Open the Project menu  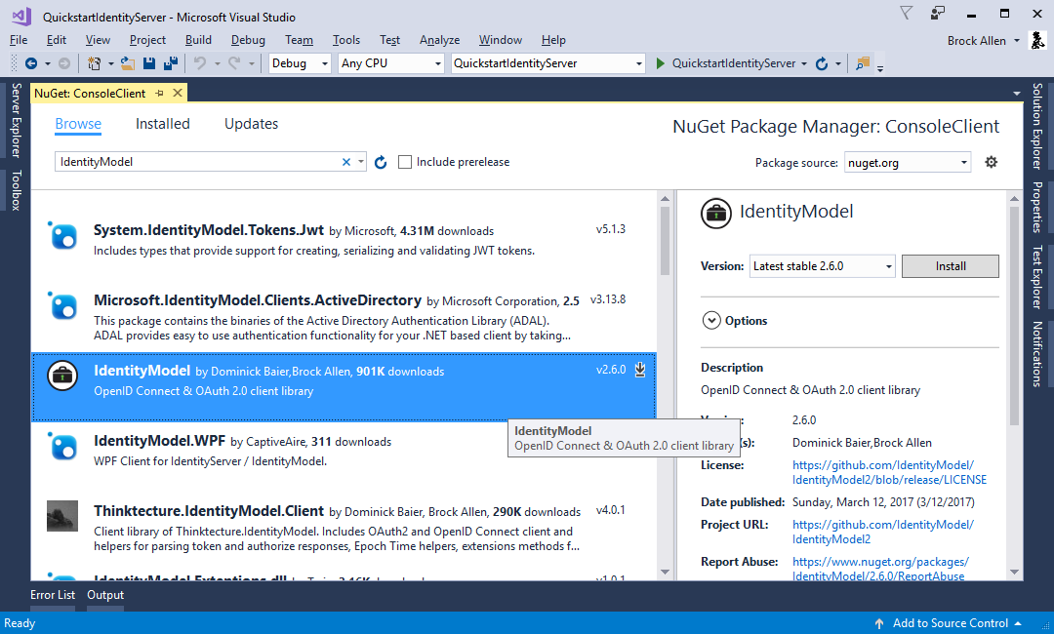(147, 40)
